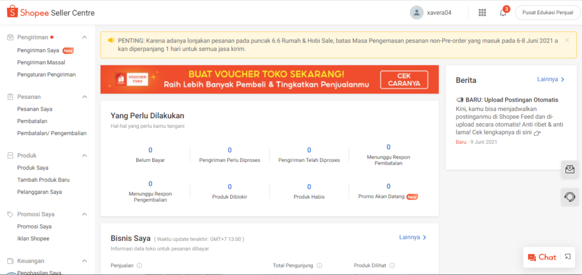Open Lainnya link in Berita panel
582x275 pixels.
click(x=550, y=80)
